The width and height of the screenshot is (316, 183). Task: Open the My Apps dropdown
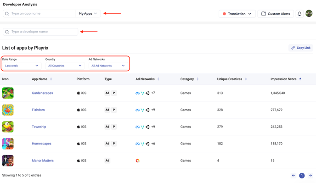[x=88, y=13]
